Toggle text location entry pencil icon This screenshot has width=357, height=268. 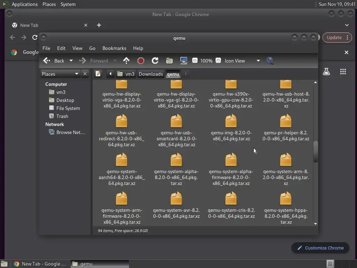click(x=98, y=74)
